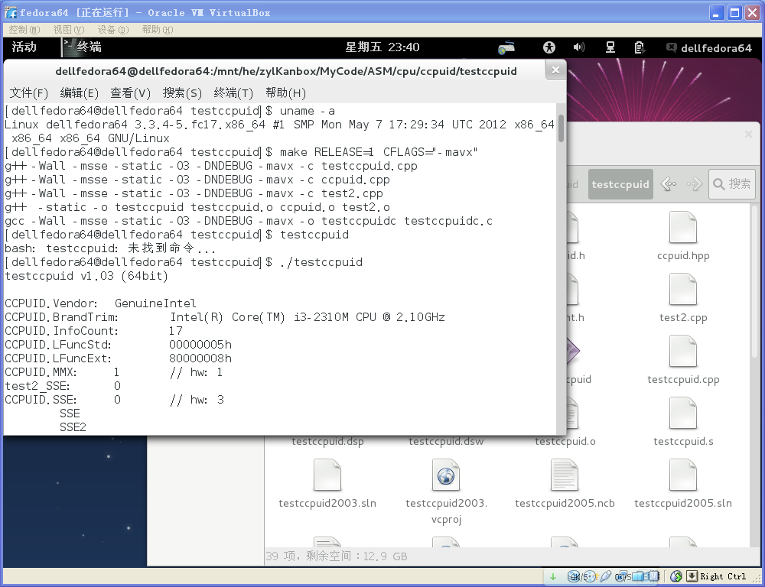Select the testccpuid2005.ncb file icon
Image resolution: width=765 pixels, height=587 pixels.
pos(565,475)
